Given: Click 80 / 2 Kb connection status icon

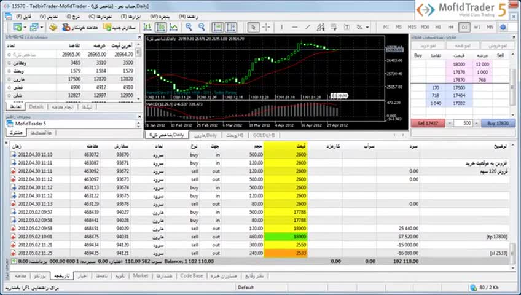Looking at the screenshot, I should [x=473, y=288].
